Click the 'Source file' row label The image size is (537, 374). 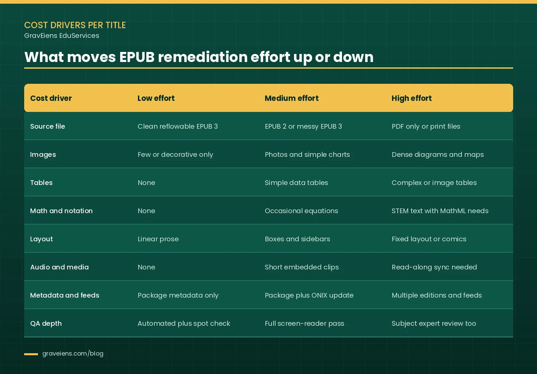(48, 126)
